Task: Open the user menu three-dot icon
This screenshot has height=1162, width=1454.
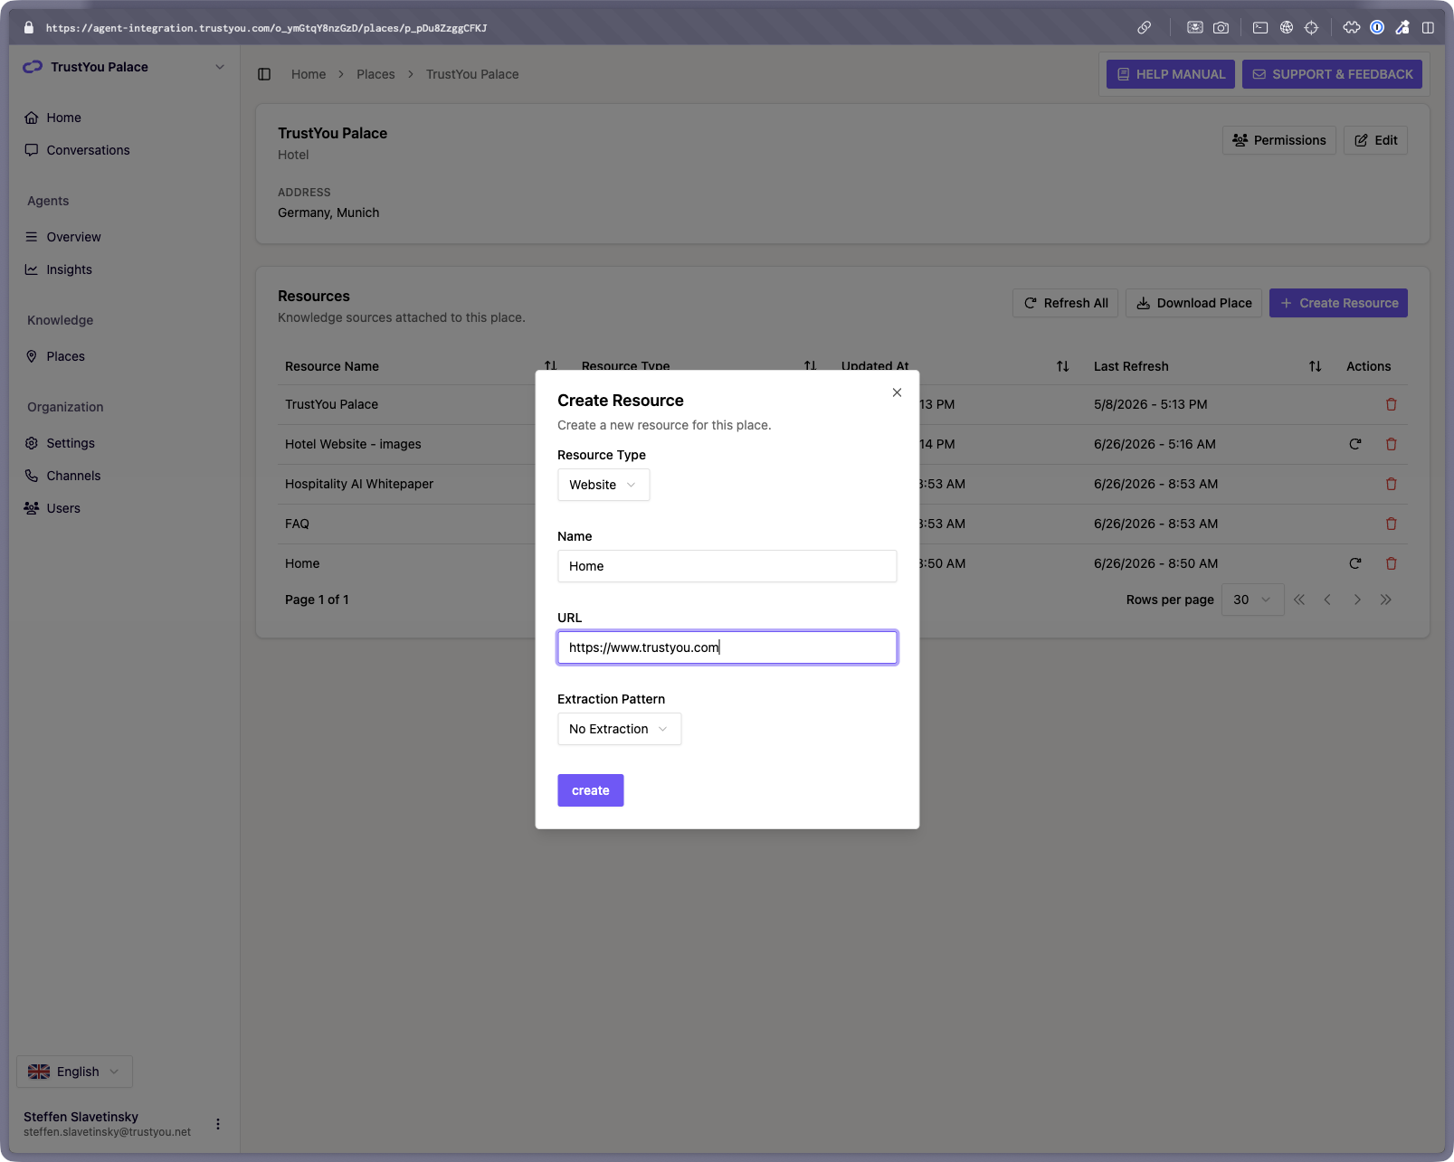Action: coord(218,1124)
